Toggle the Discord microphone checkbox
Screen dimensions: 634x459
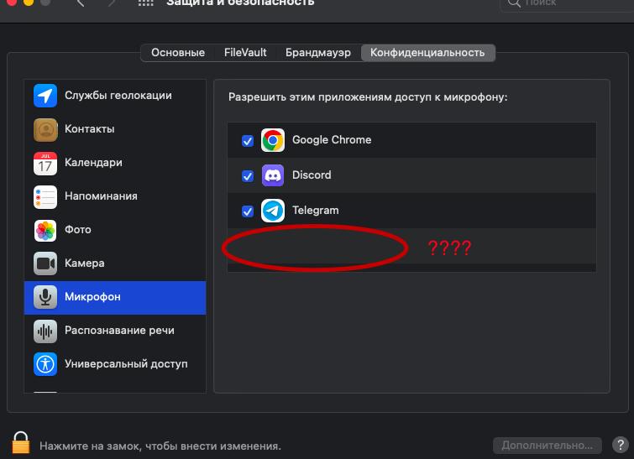tap(248, 176)
